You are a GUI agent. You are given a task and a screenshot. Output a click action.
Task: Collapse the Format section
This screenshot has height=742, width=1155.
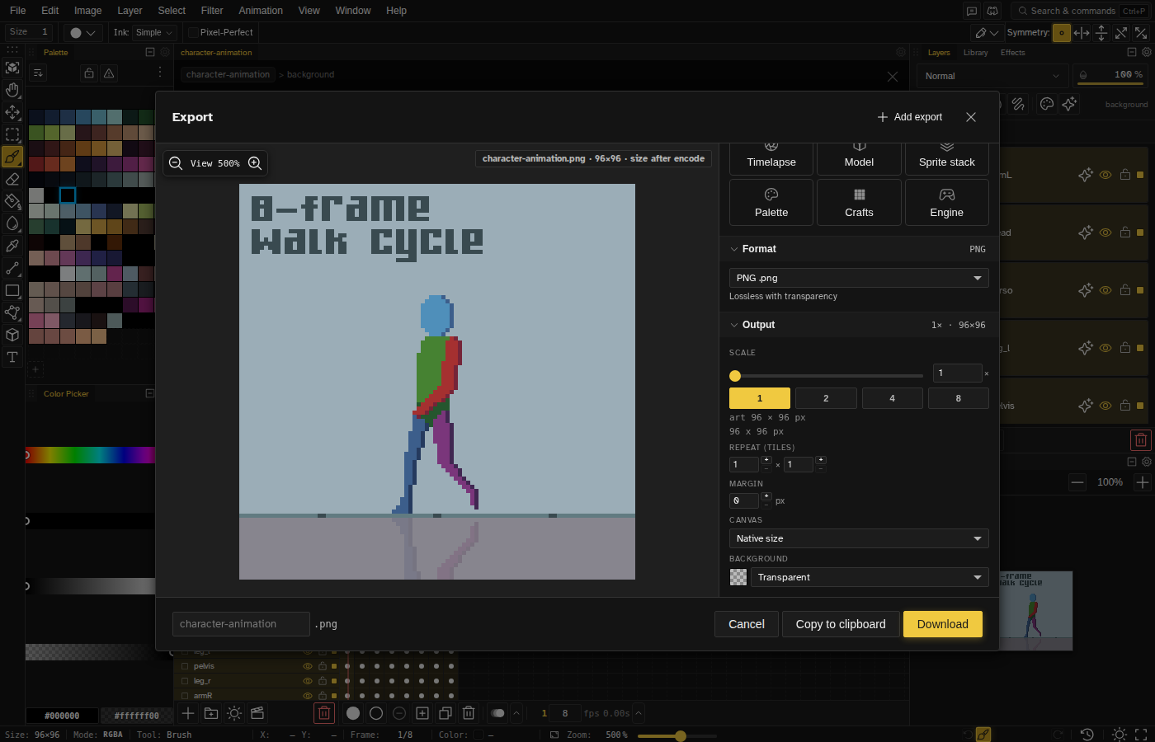tap(734, 249)
